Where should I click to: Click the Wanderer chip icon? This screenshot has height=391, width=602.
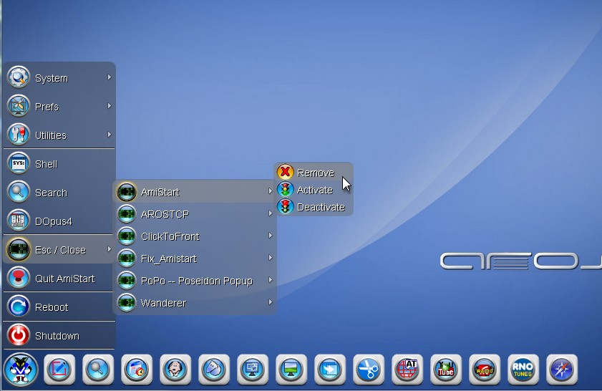pos(126,303)
